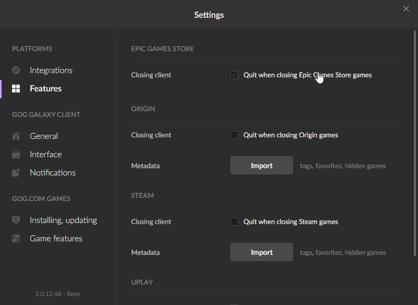Open Interface settings

coord(45,155)
